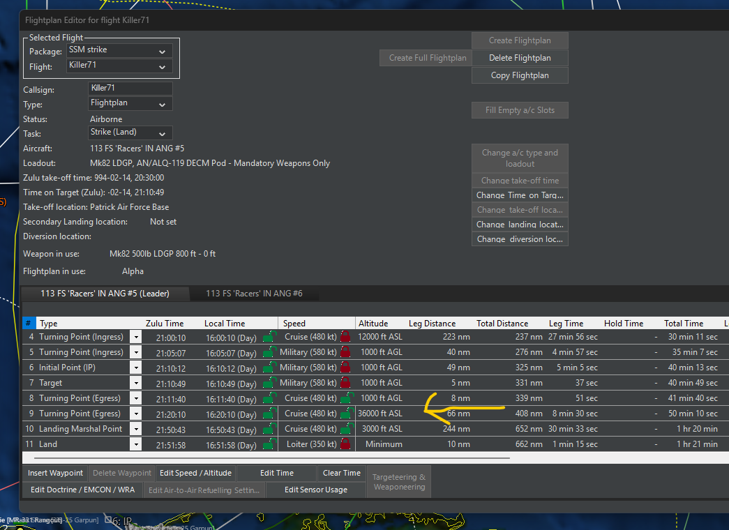Viewport: 729px width, 530px height.
Task: Click the 21:10:49 Zulu time cell
Action: pos(171,384)
